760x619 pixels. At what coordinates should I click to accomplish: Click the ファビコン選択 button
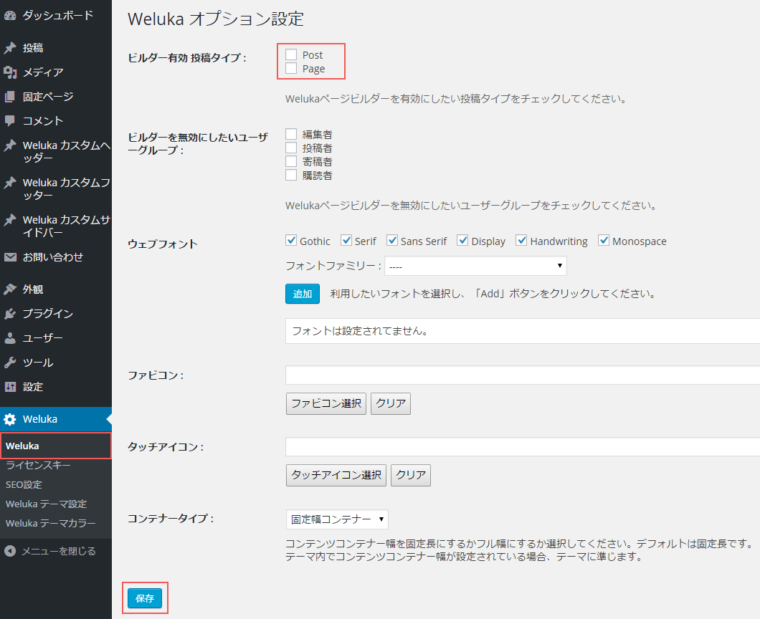pyautogui.click(x=326, y=403)
